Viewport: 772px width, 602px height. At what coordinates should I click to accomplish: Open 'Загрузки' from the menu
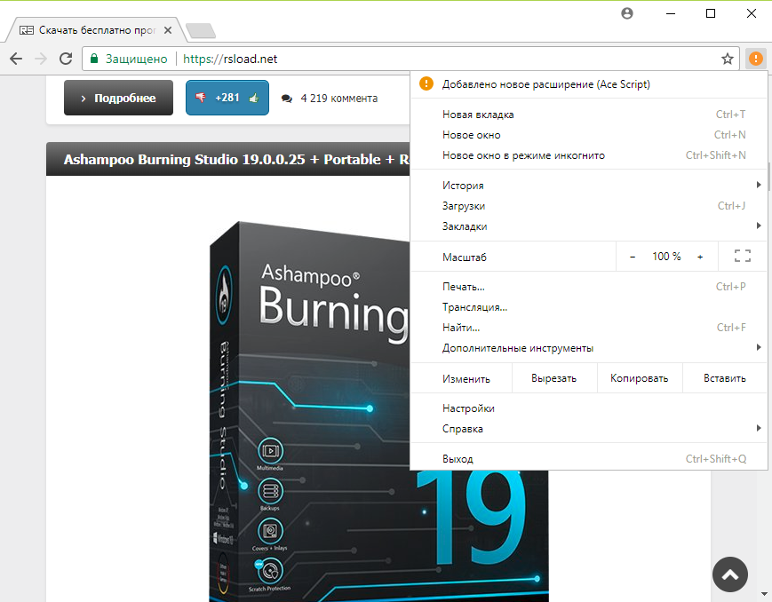click(588, 206)
